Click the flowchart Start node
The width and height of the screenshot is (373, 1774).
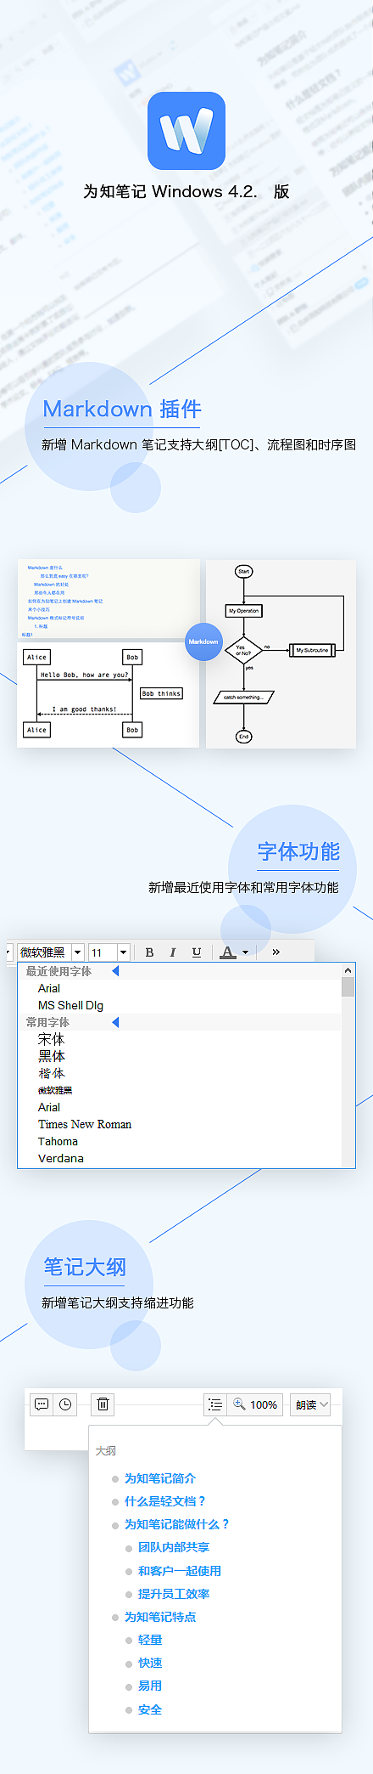244,571
